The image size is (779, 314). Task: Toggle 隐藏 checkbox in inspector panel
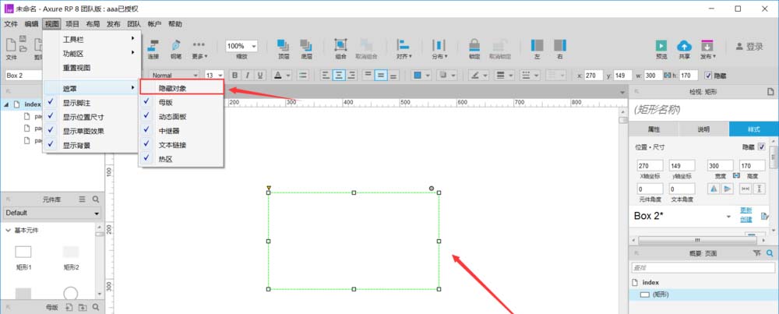pos(762,147)
